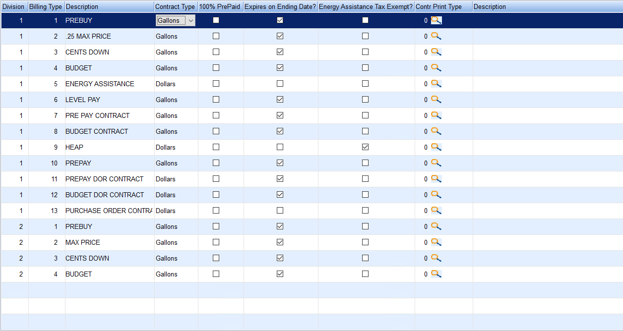Click lookup icon in BUDGET CONTRACT row
623x331 pixels.
point(436,131)
